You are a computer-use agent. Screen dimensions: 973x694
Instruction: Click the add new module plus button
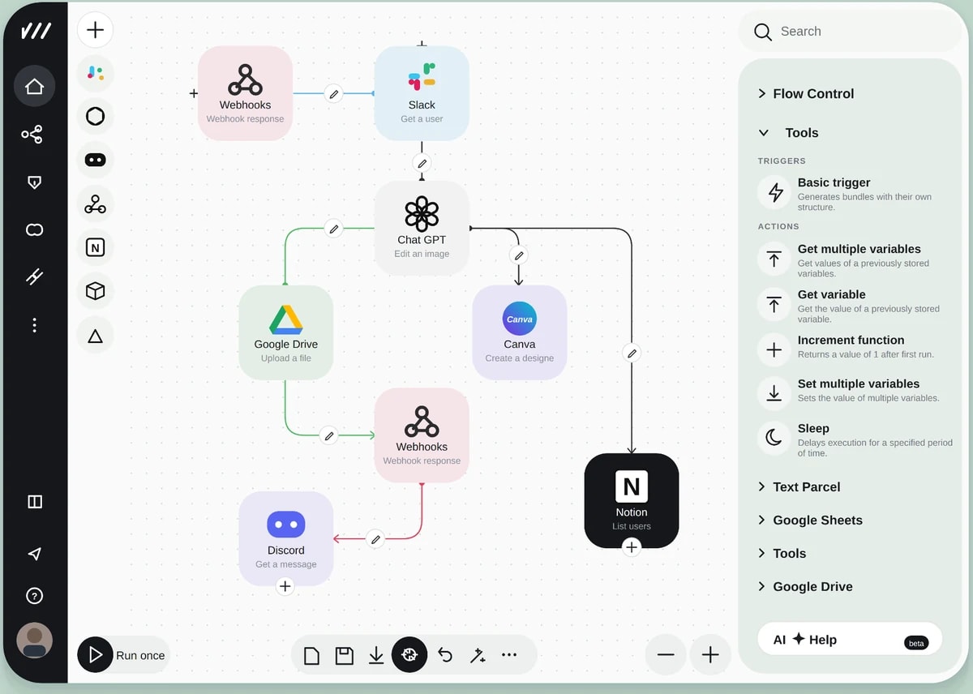pos(95,30)
